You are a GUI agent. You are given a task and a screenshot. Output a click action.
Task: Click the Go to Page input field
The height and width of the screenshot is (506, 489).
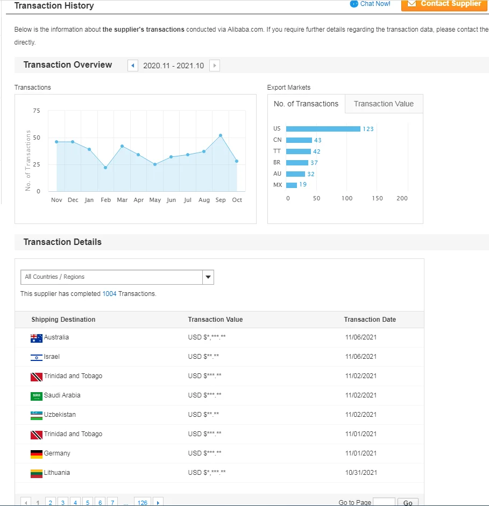point(384,503)
